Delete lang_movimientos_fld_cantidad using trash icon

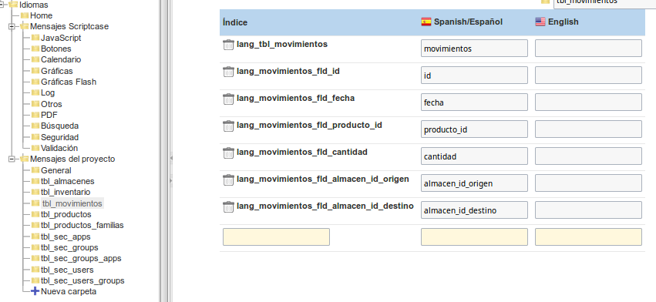(x=228, y=153)
